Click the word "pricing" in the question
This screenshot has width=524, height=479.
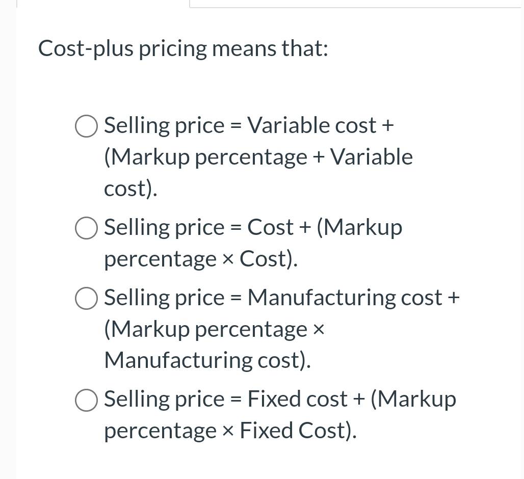coord(173,49)
